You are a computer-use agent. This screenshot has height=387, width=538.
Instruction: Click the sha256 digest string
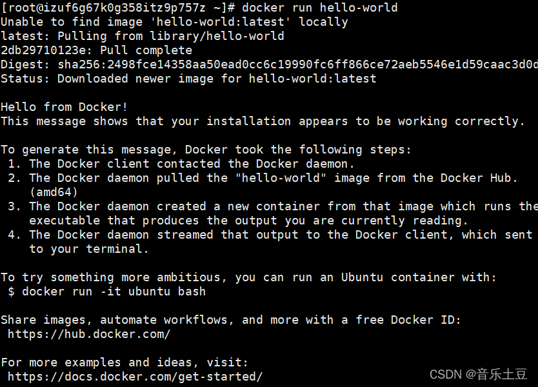[298, 64]
